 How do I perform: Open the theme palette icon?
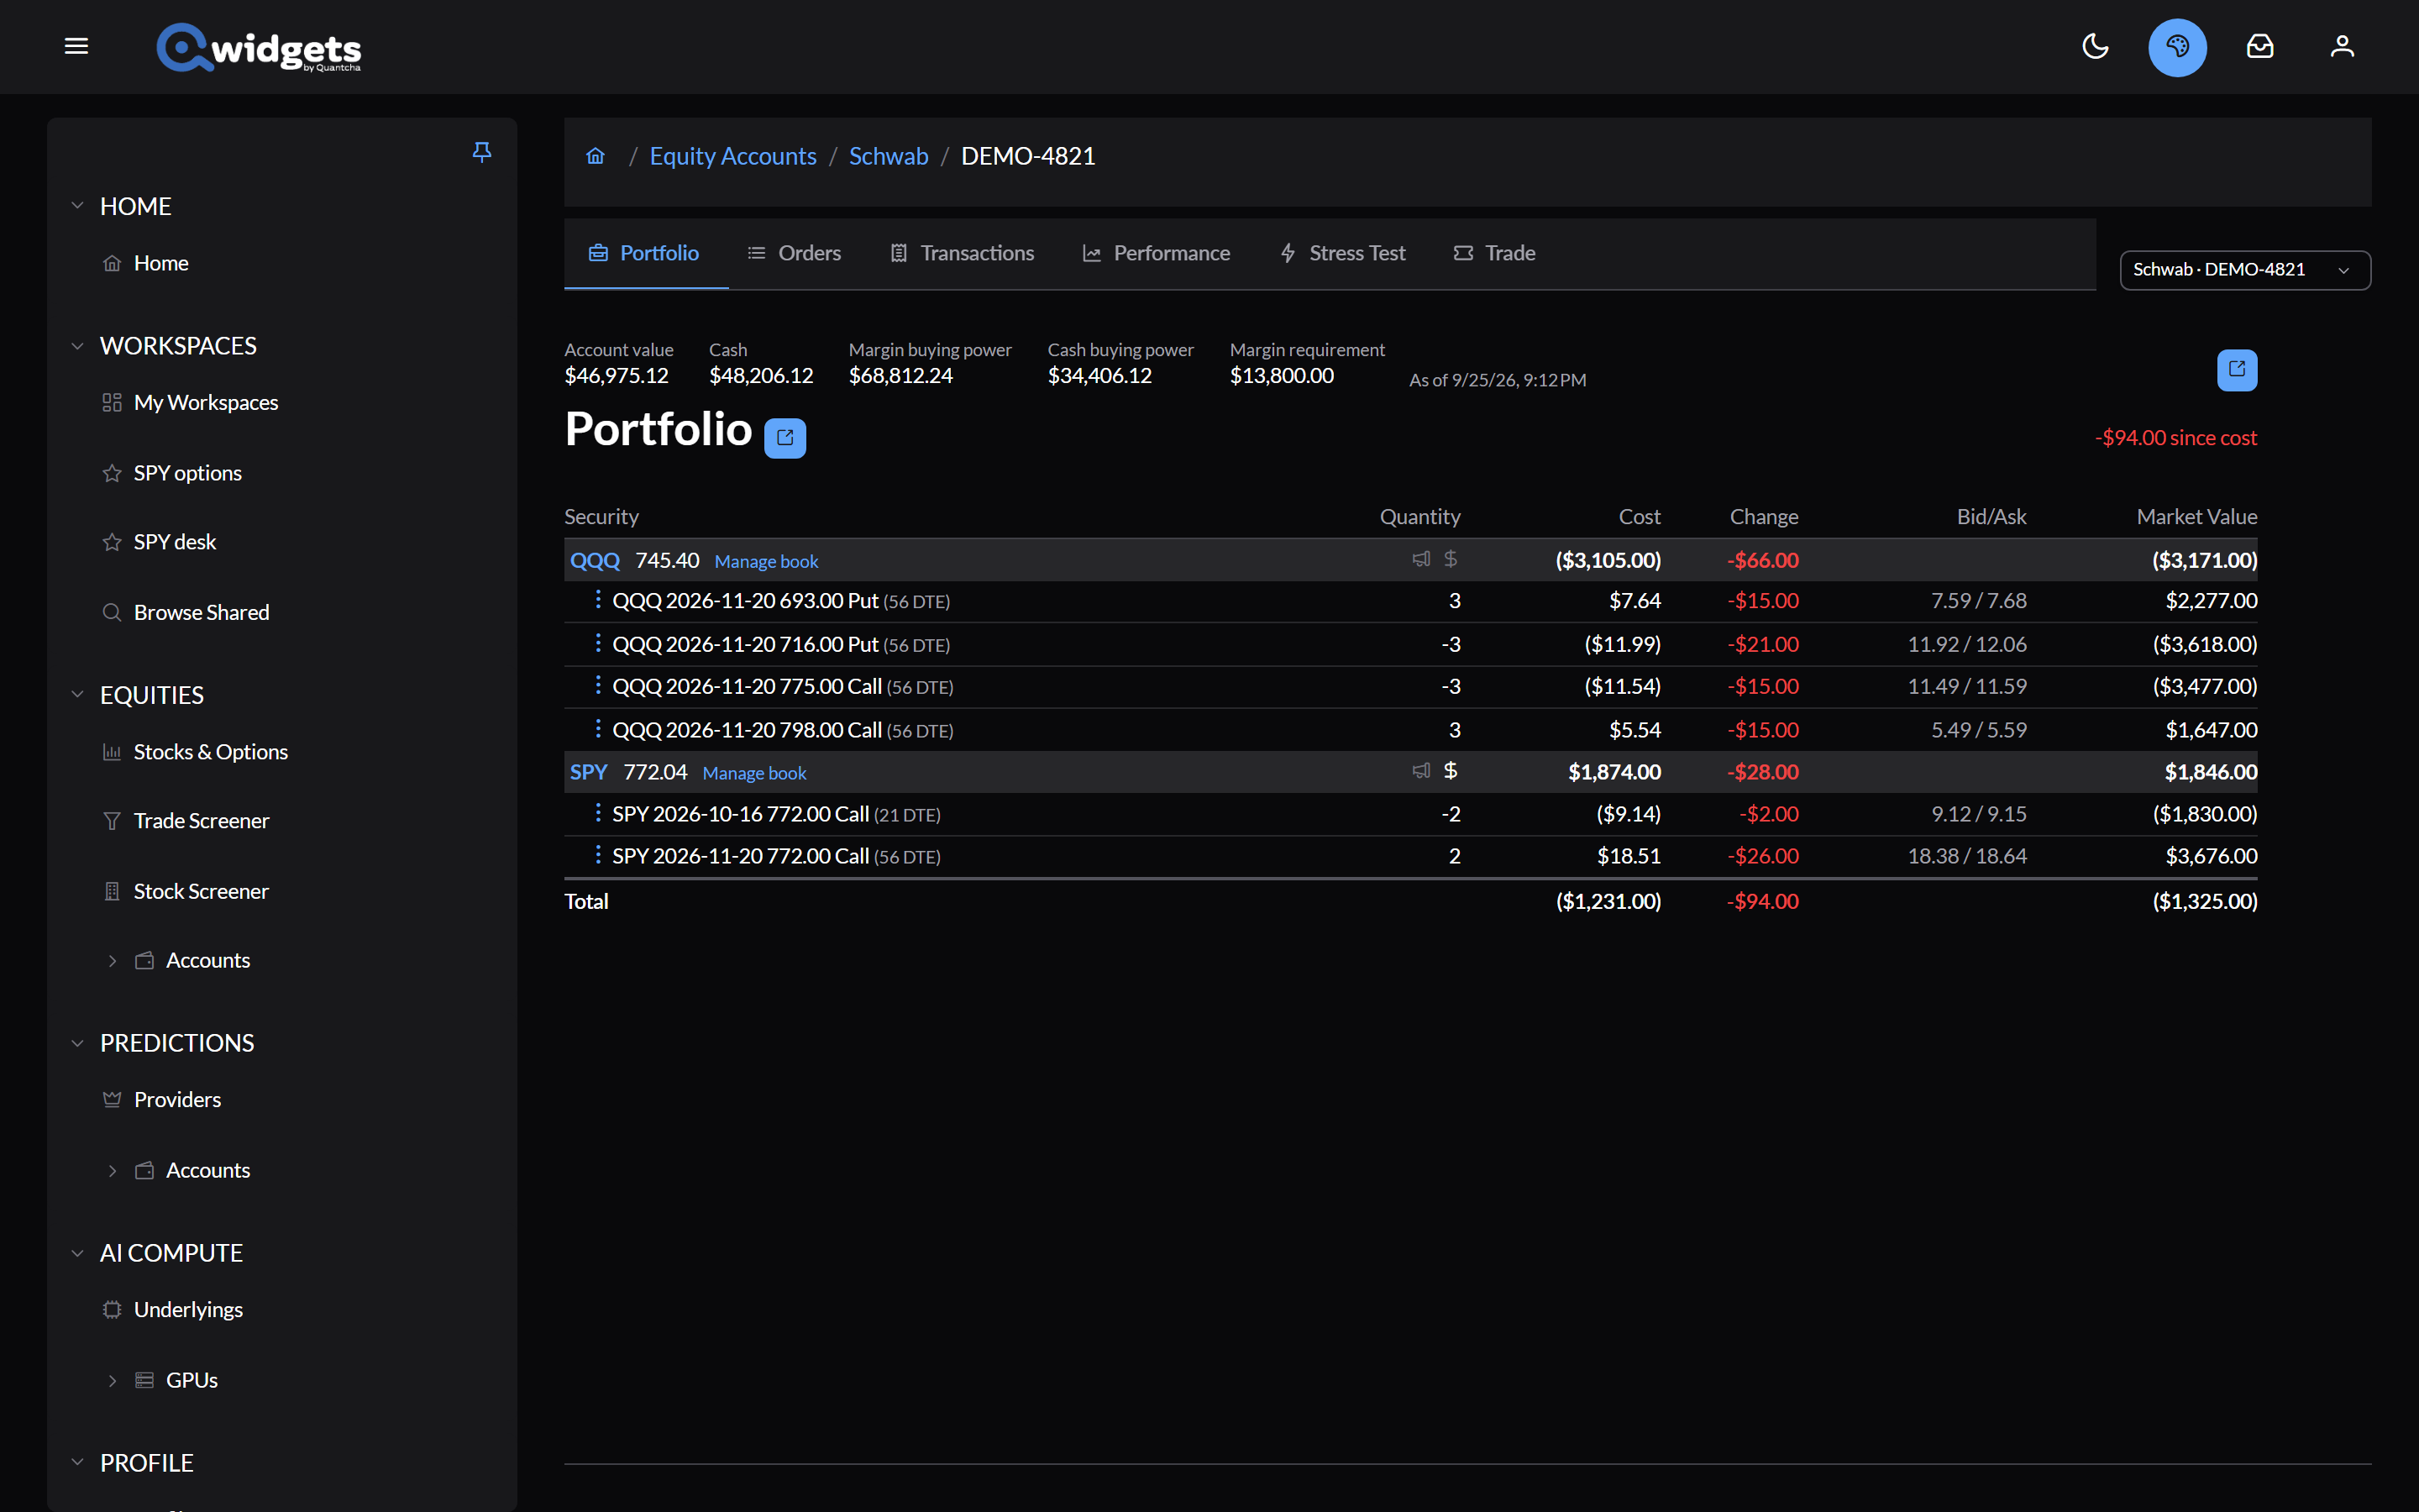[2177, 47]
